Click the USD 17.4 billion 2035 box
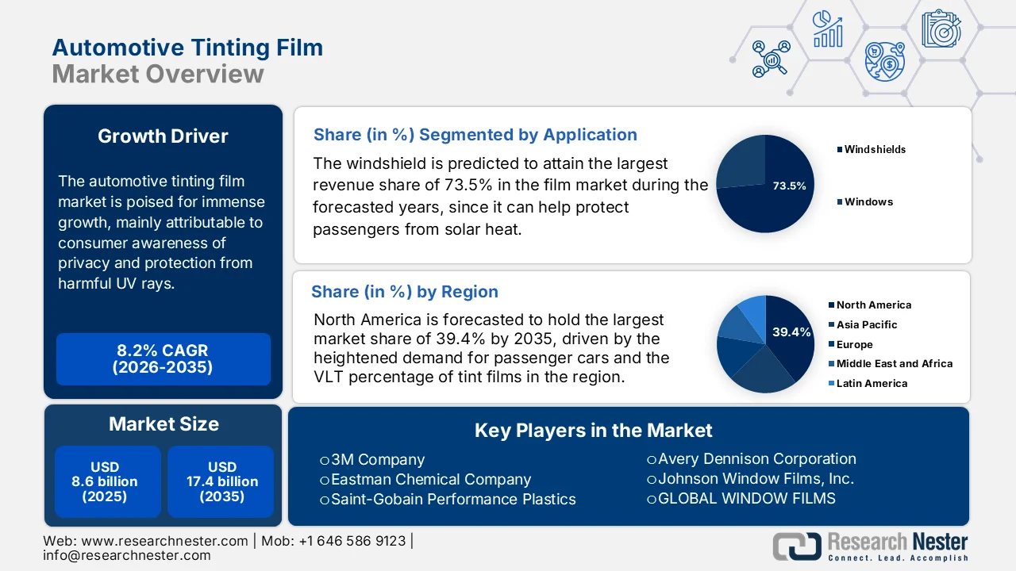 coord(221,481)
